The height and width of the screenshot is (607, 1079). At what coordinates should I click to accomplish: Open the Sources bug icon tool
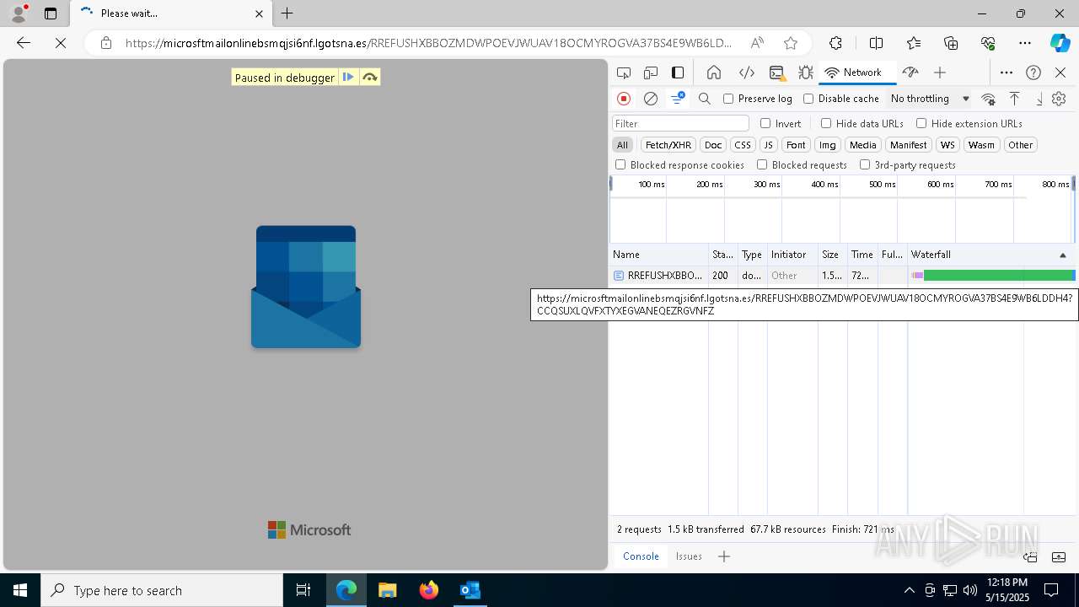806,73
